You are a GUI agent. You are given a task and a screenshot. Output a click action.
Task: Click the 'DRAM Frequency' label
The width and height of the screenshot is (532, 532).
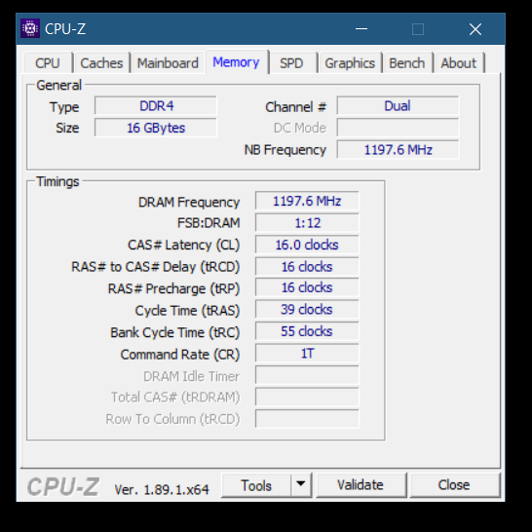pyautogui.click(x=189, y=203)
